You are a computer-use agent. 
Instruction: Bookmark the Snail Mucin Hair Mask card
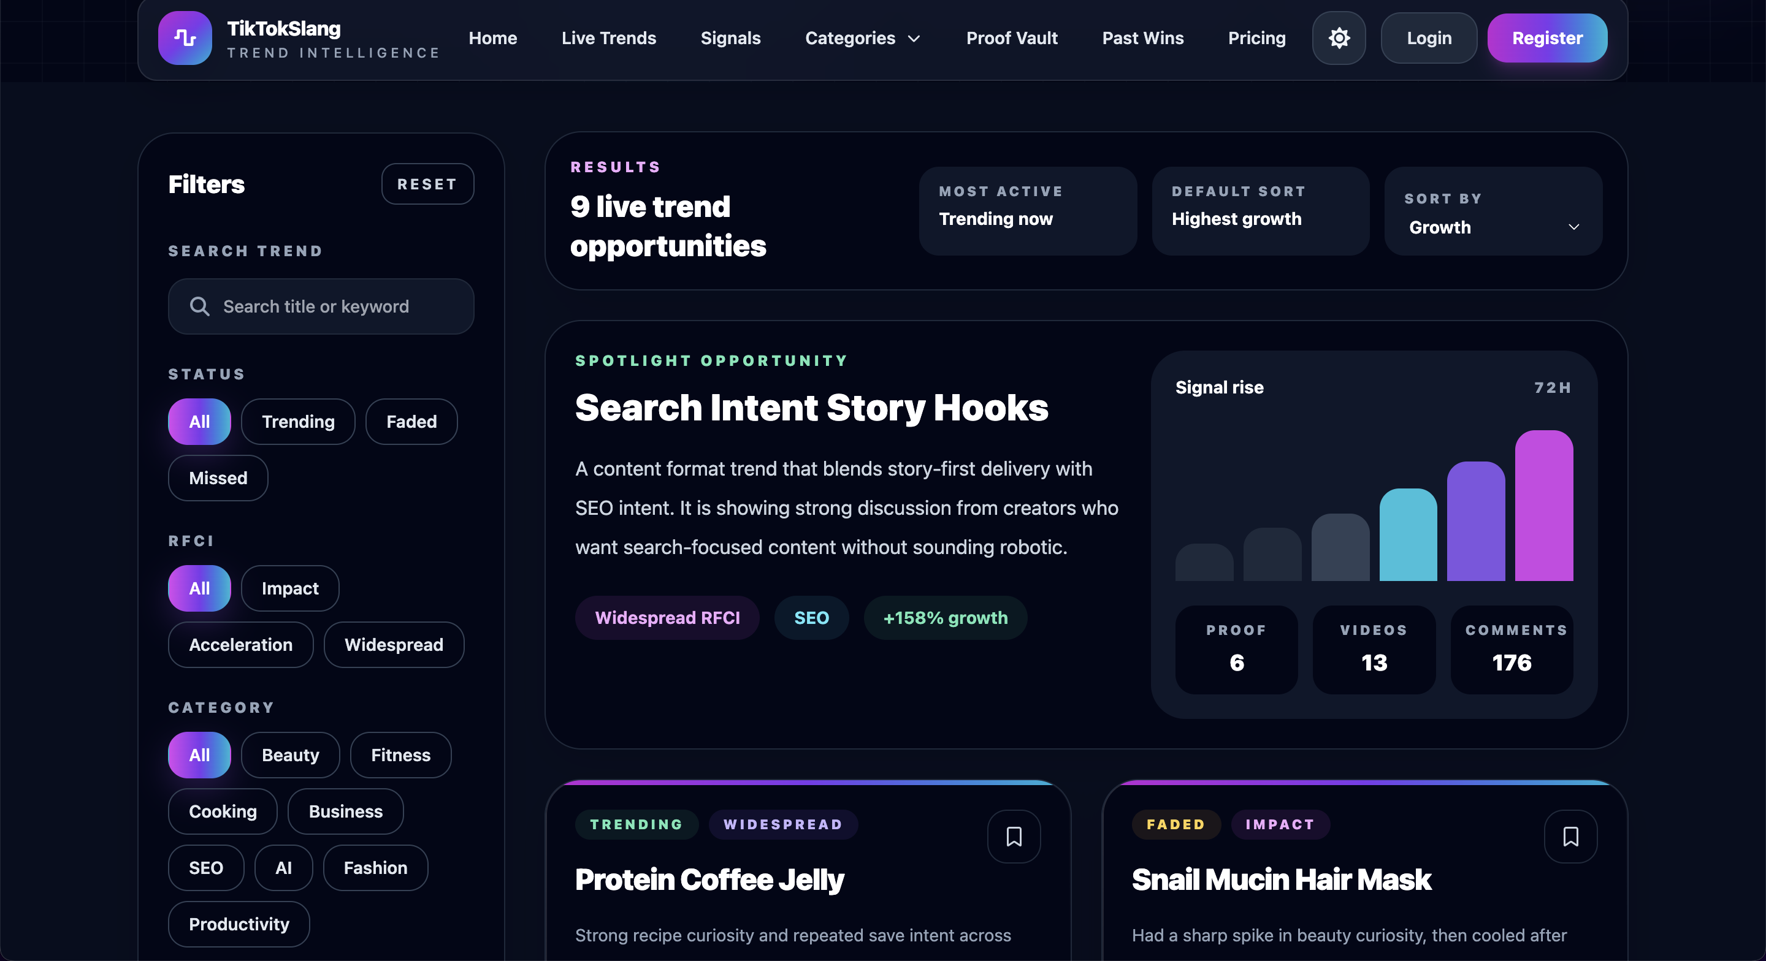(x=1570, y=836)
